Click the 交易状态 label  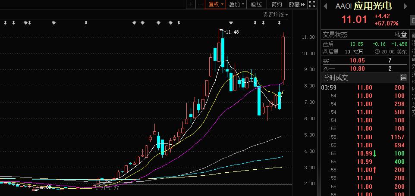tap(335, 34)
